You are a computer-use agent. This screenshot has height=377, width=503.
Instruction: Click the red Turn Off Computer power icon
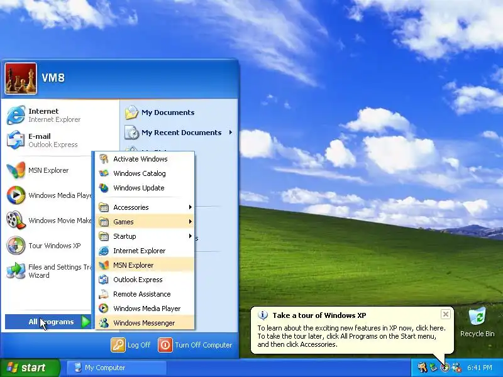tap(165, 345)
